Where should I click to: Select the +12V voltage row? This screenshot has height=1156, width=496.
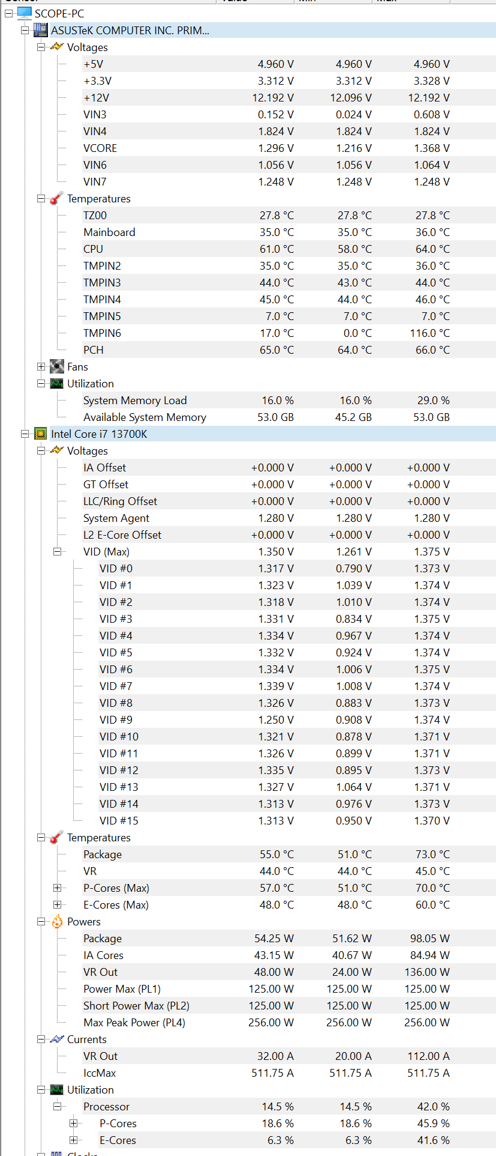point(289,97)
